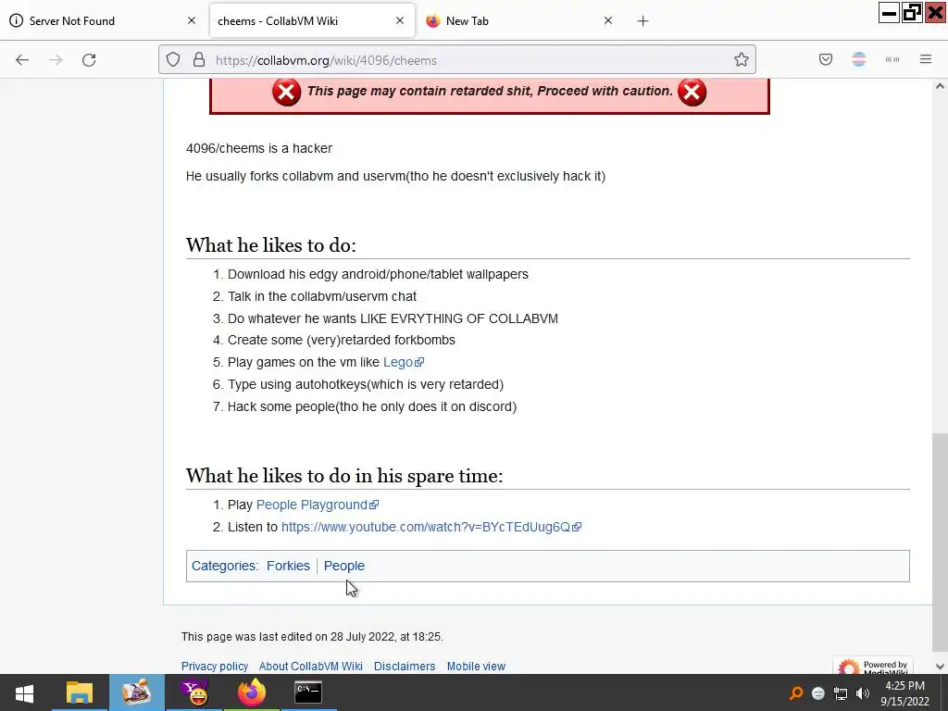Viewport: 948px width, 711px height.
Task: Click the orange search tray icon
Action: pyautogui.click(x=796, y=692)
